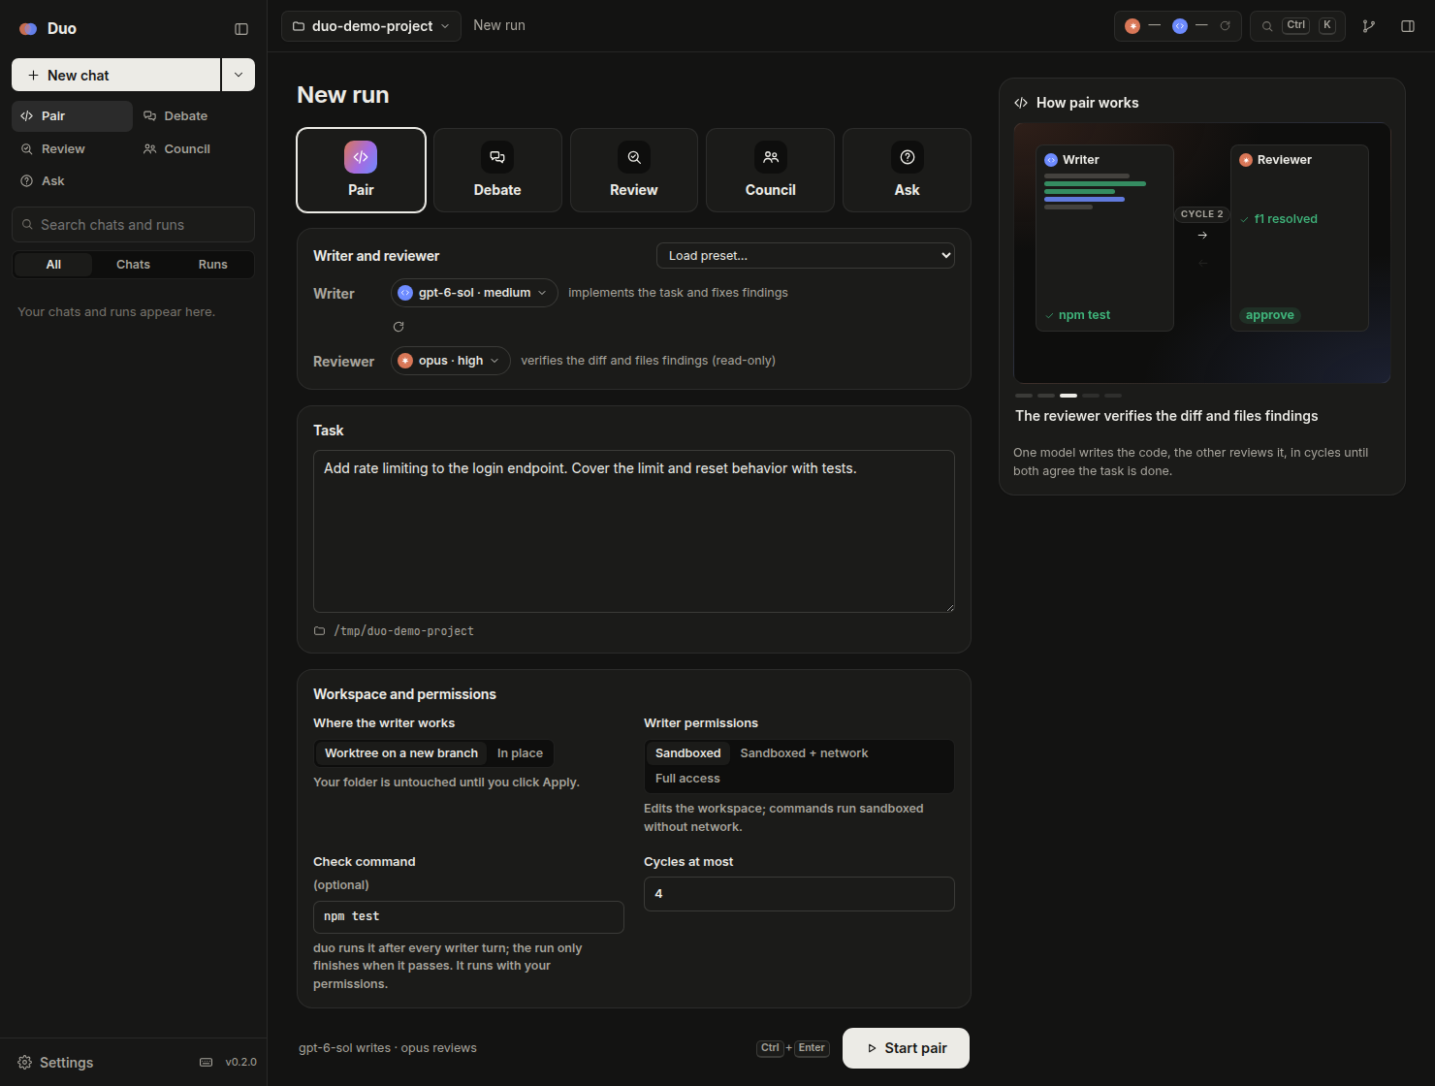Choose the In place writer option
This screenshot has width=1435, height=1086.
pos(520,753)
